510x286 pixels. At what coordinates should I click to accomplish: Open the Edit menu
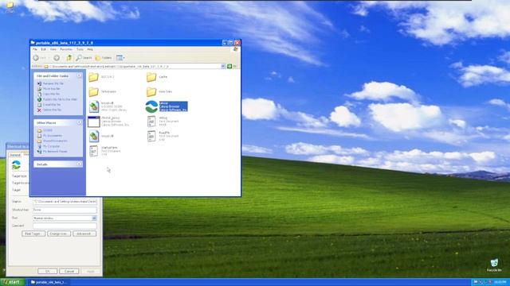[43, 49]
